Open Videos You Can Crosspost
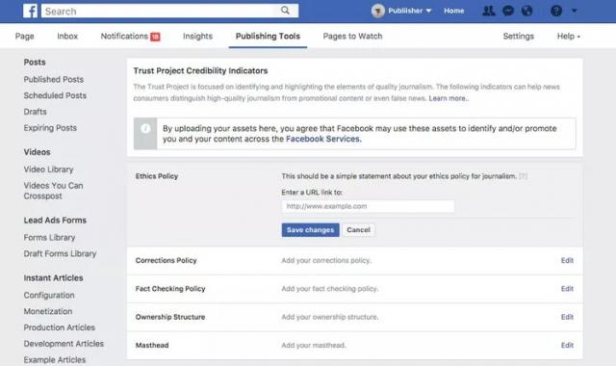This screenshot has width=616, height=366. pyautogui.click(x=54, y=191)
